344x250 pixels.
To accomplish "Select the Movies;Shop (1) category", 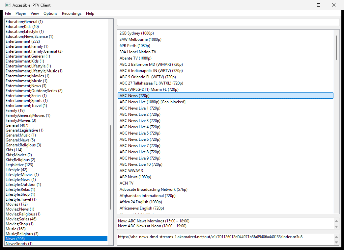I will pyautogui.click(x=56, y=224).
